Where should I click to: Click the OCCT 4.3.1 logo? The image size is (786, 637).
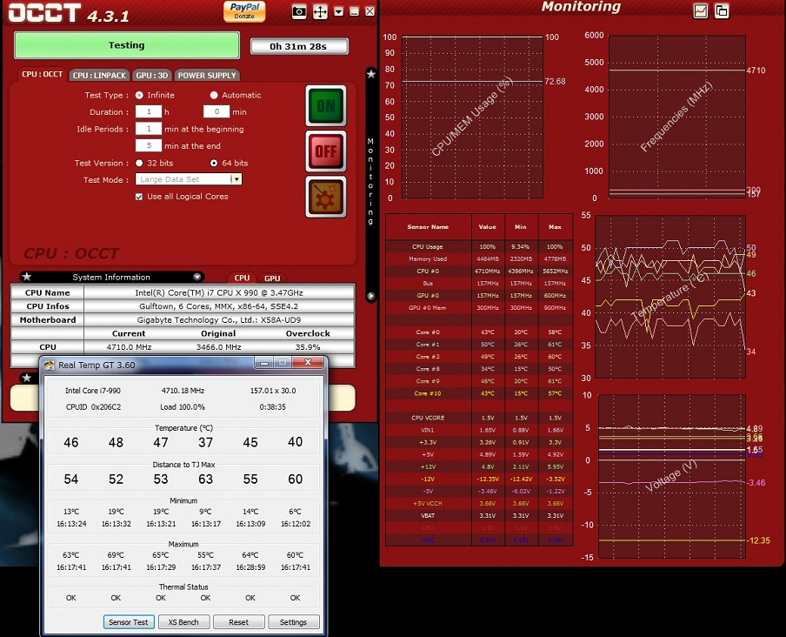click(69, 14)
